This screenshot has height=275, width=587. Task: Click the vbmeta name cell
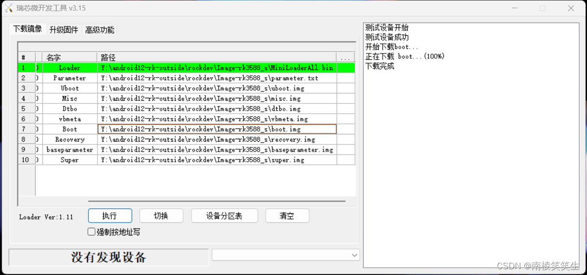pos(69,119)
